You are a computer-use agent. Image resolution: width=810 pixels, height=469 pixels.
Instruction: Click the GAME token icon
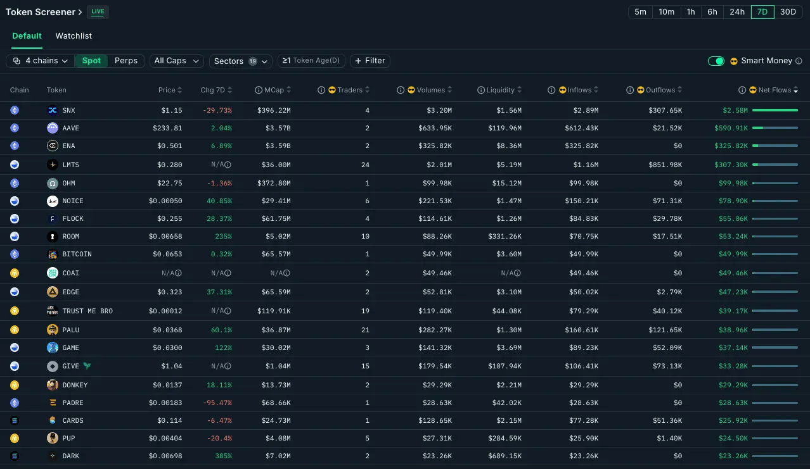53,347
